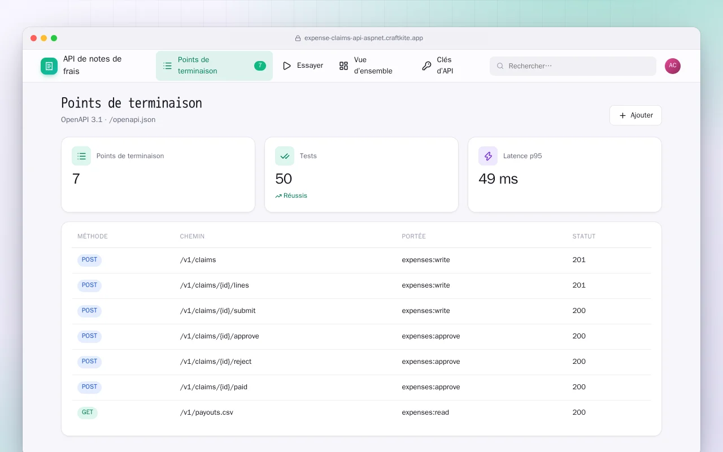The image size is (723, 452).
Task: Click the 201 status in /v1/claims/{id}/lines row
Action: click(579, 285)
